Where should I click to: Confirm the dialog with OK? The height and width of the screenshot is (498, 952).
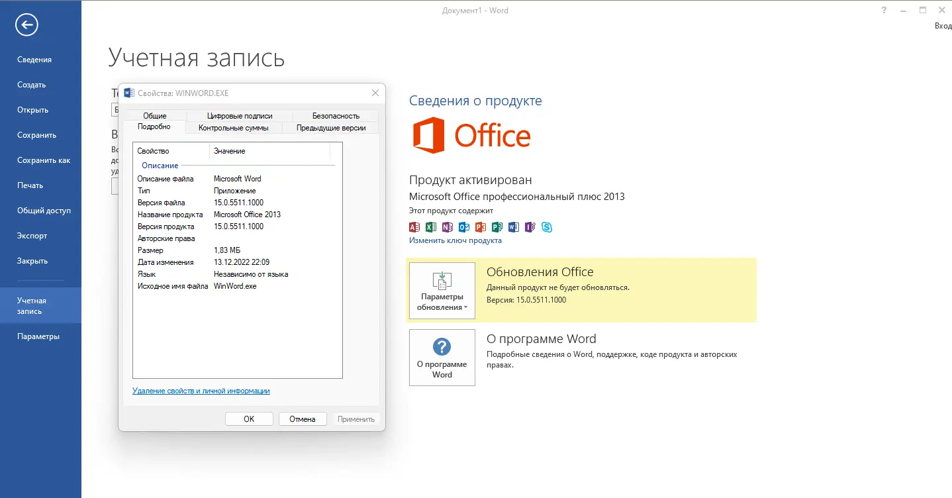coord(249,419)
